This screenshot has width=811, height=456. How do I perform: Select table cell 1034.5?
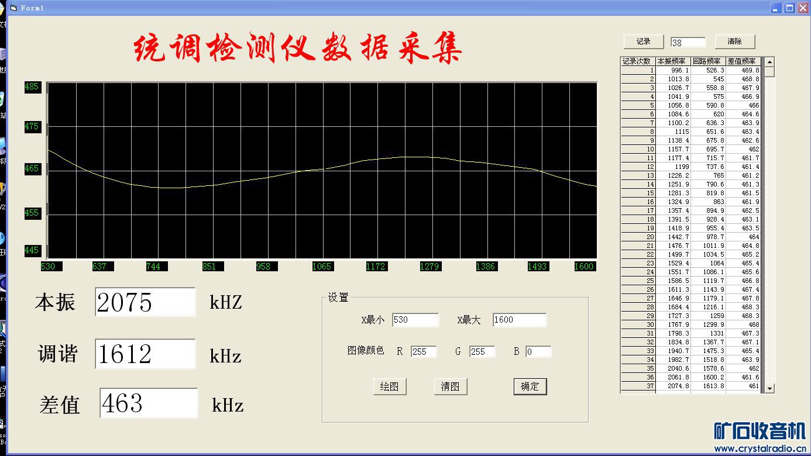coord(708,254)
